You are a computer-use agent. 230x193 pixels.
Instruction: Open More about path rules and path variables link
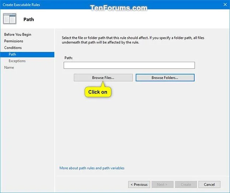click(92, 168)
